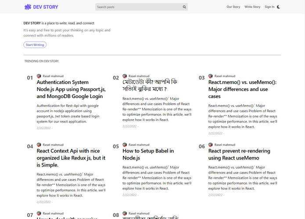The width and height of the screenshot is (305, 219).
Task: Click author avatar on post 03
Action: [211, 76]
